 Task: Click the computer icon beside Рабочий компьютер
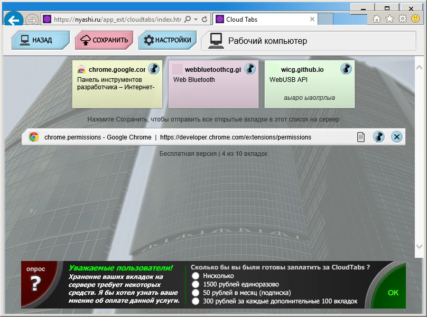[x=216, y=41]
